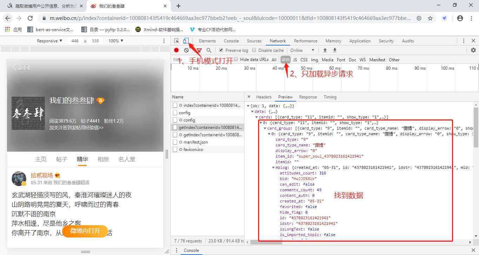Open a new browser tab
The image size is (479, 255).
178,6
